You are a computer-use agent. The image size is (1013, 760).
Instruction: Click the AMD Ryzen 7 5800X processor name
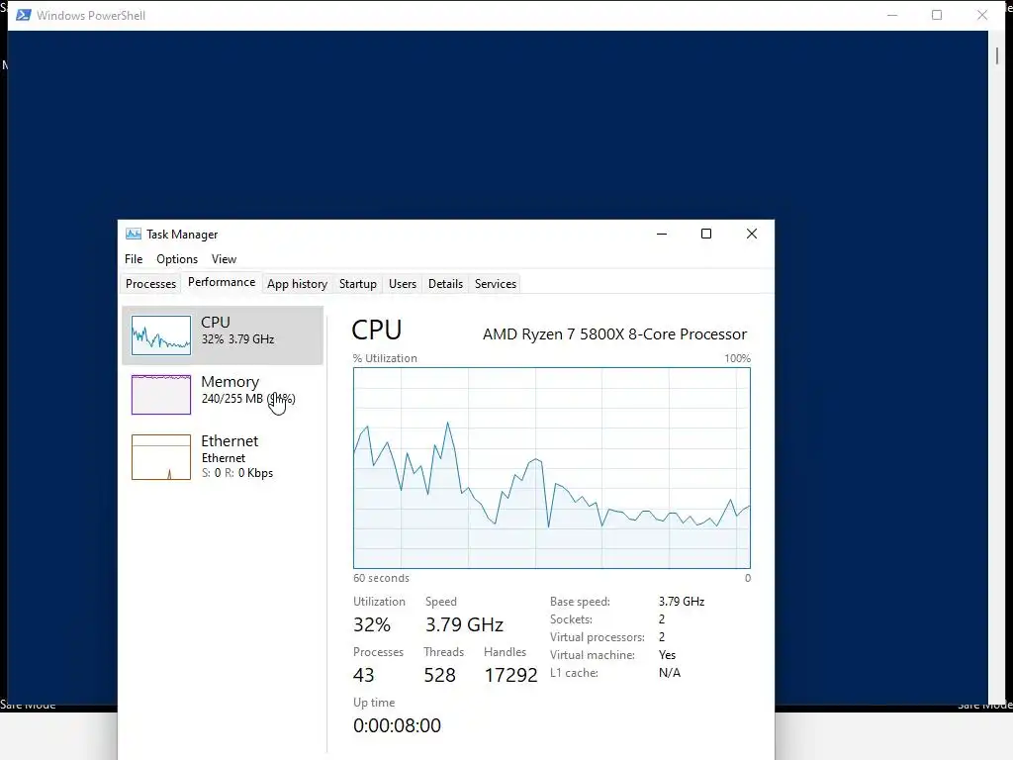[x=614, y=334]
